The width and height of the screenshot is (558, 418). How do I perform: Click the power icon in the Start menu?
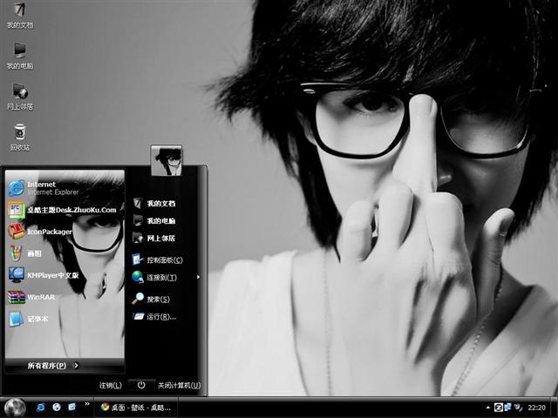pos(141,385)
